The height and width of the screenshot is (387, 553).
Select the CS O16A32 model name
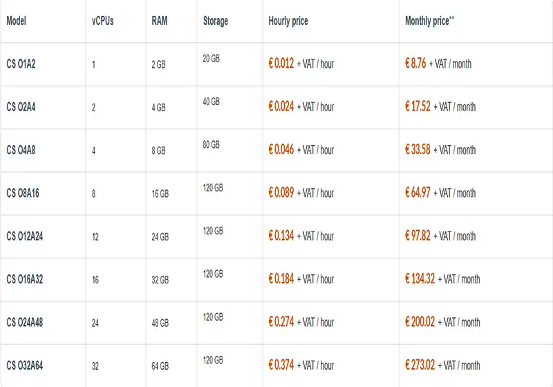click(x=26, y=279)
